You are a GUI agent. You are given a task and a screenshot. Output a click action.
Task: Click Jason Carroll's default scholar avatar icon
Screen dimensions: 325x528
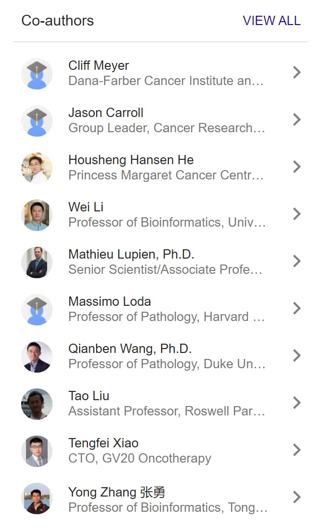37,120
